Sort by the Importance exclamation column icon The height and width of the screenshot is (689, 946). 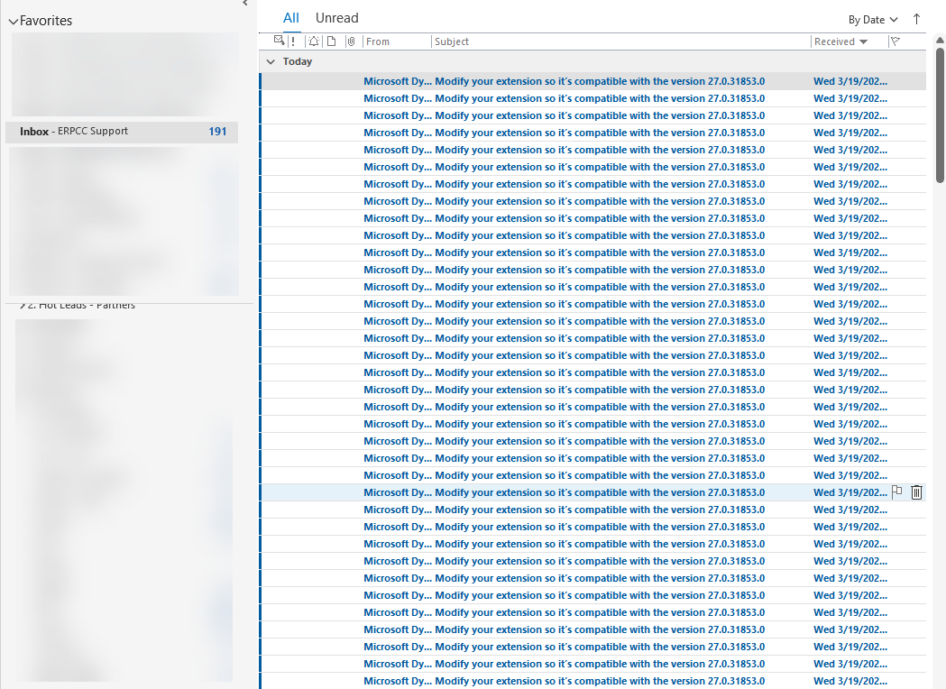pos(293,41)
